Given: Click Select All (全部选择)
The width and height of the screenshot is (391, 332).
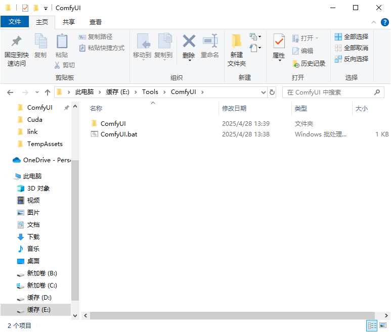Looking at the screenshot, I should coord(352,37).
